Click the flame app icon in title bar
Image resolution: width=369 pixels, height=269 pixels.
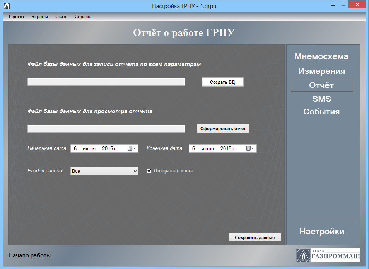coord(7,6)
